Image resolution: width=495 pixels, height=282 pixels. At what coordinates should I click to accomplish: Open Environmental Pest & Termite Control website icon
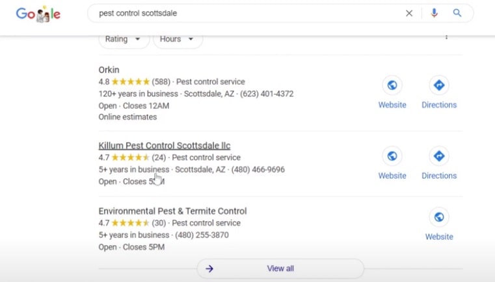point(439,217)
